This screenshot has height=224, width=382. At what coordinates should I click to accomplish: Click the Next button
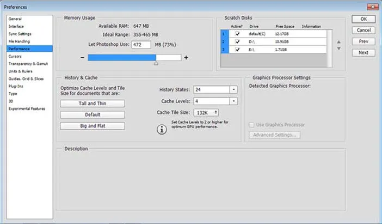coord(363,52)
